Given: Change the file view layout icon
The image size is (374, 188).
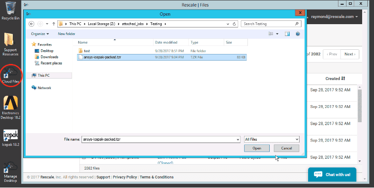Looking at the screenshot, I should coord(271,34).
